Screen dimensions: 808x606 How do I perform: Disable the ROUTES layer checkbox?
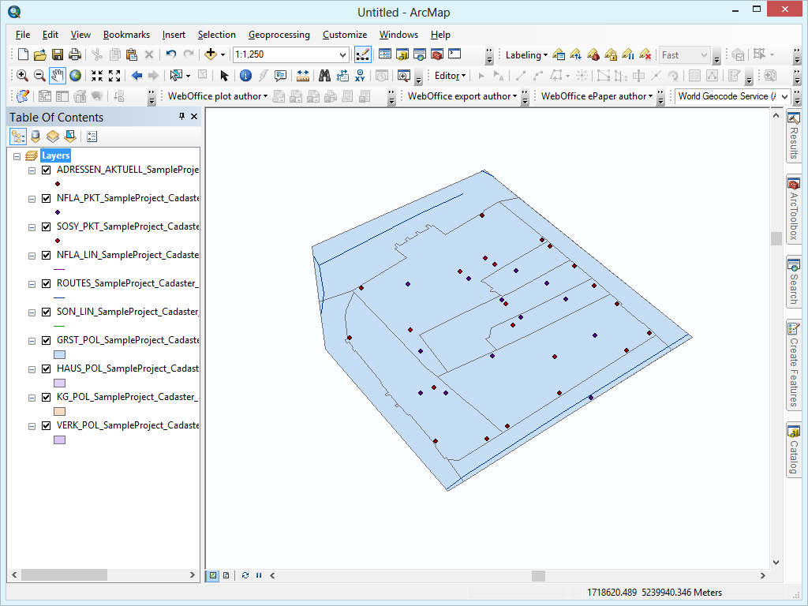coord(46,283)
